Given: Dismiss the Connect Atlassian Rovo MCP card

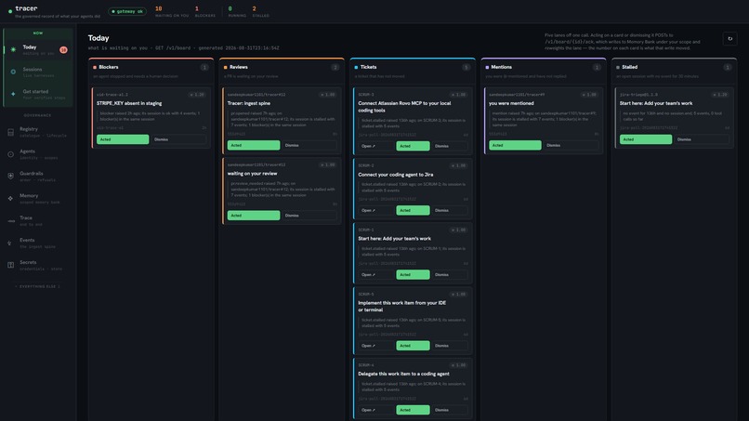Looking at the screenshot, I should [x=450, y=146].
